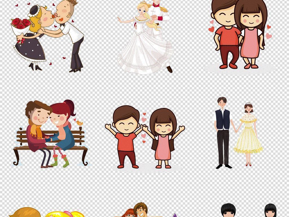This screenshot has height=217, width=289.
Task: Select the woman in the yellow dress
Action: (248, 136)
